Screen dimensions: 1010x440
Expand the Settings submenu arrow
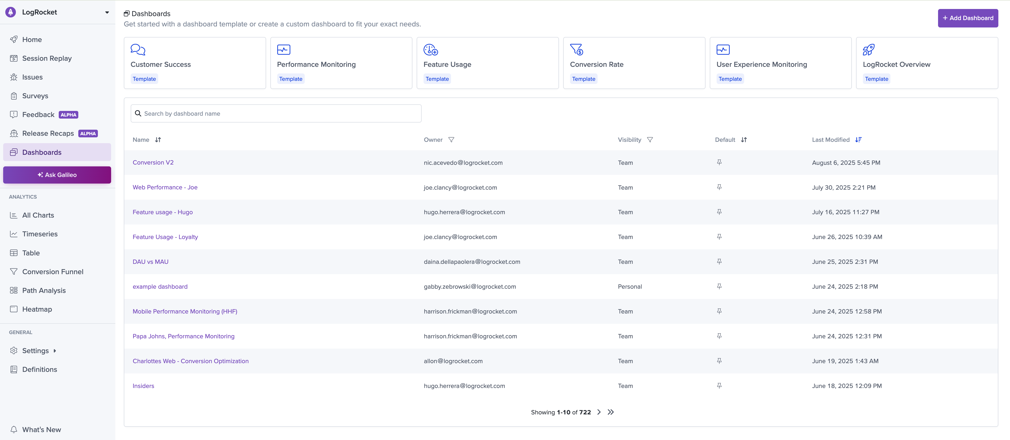[x=55, y=351]
